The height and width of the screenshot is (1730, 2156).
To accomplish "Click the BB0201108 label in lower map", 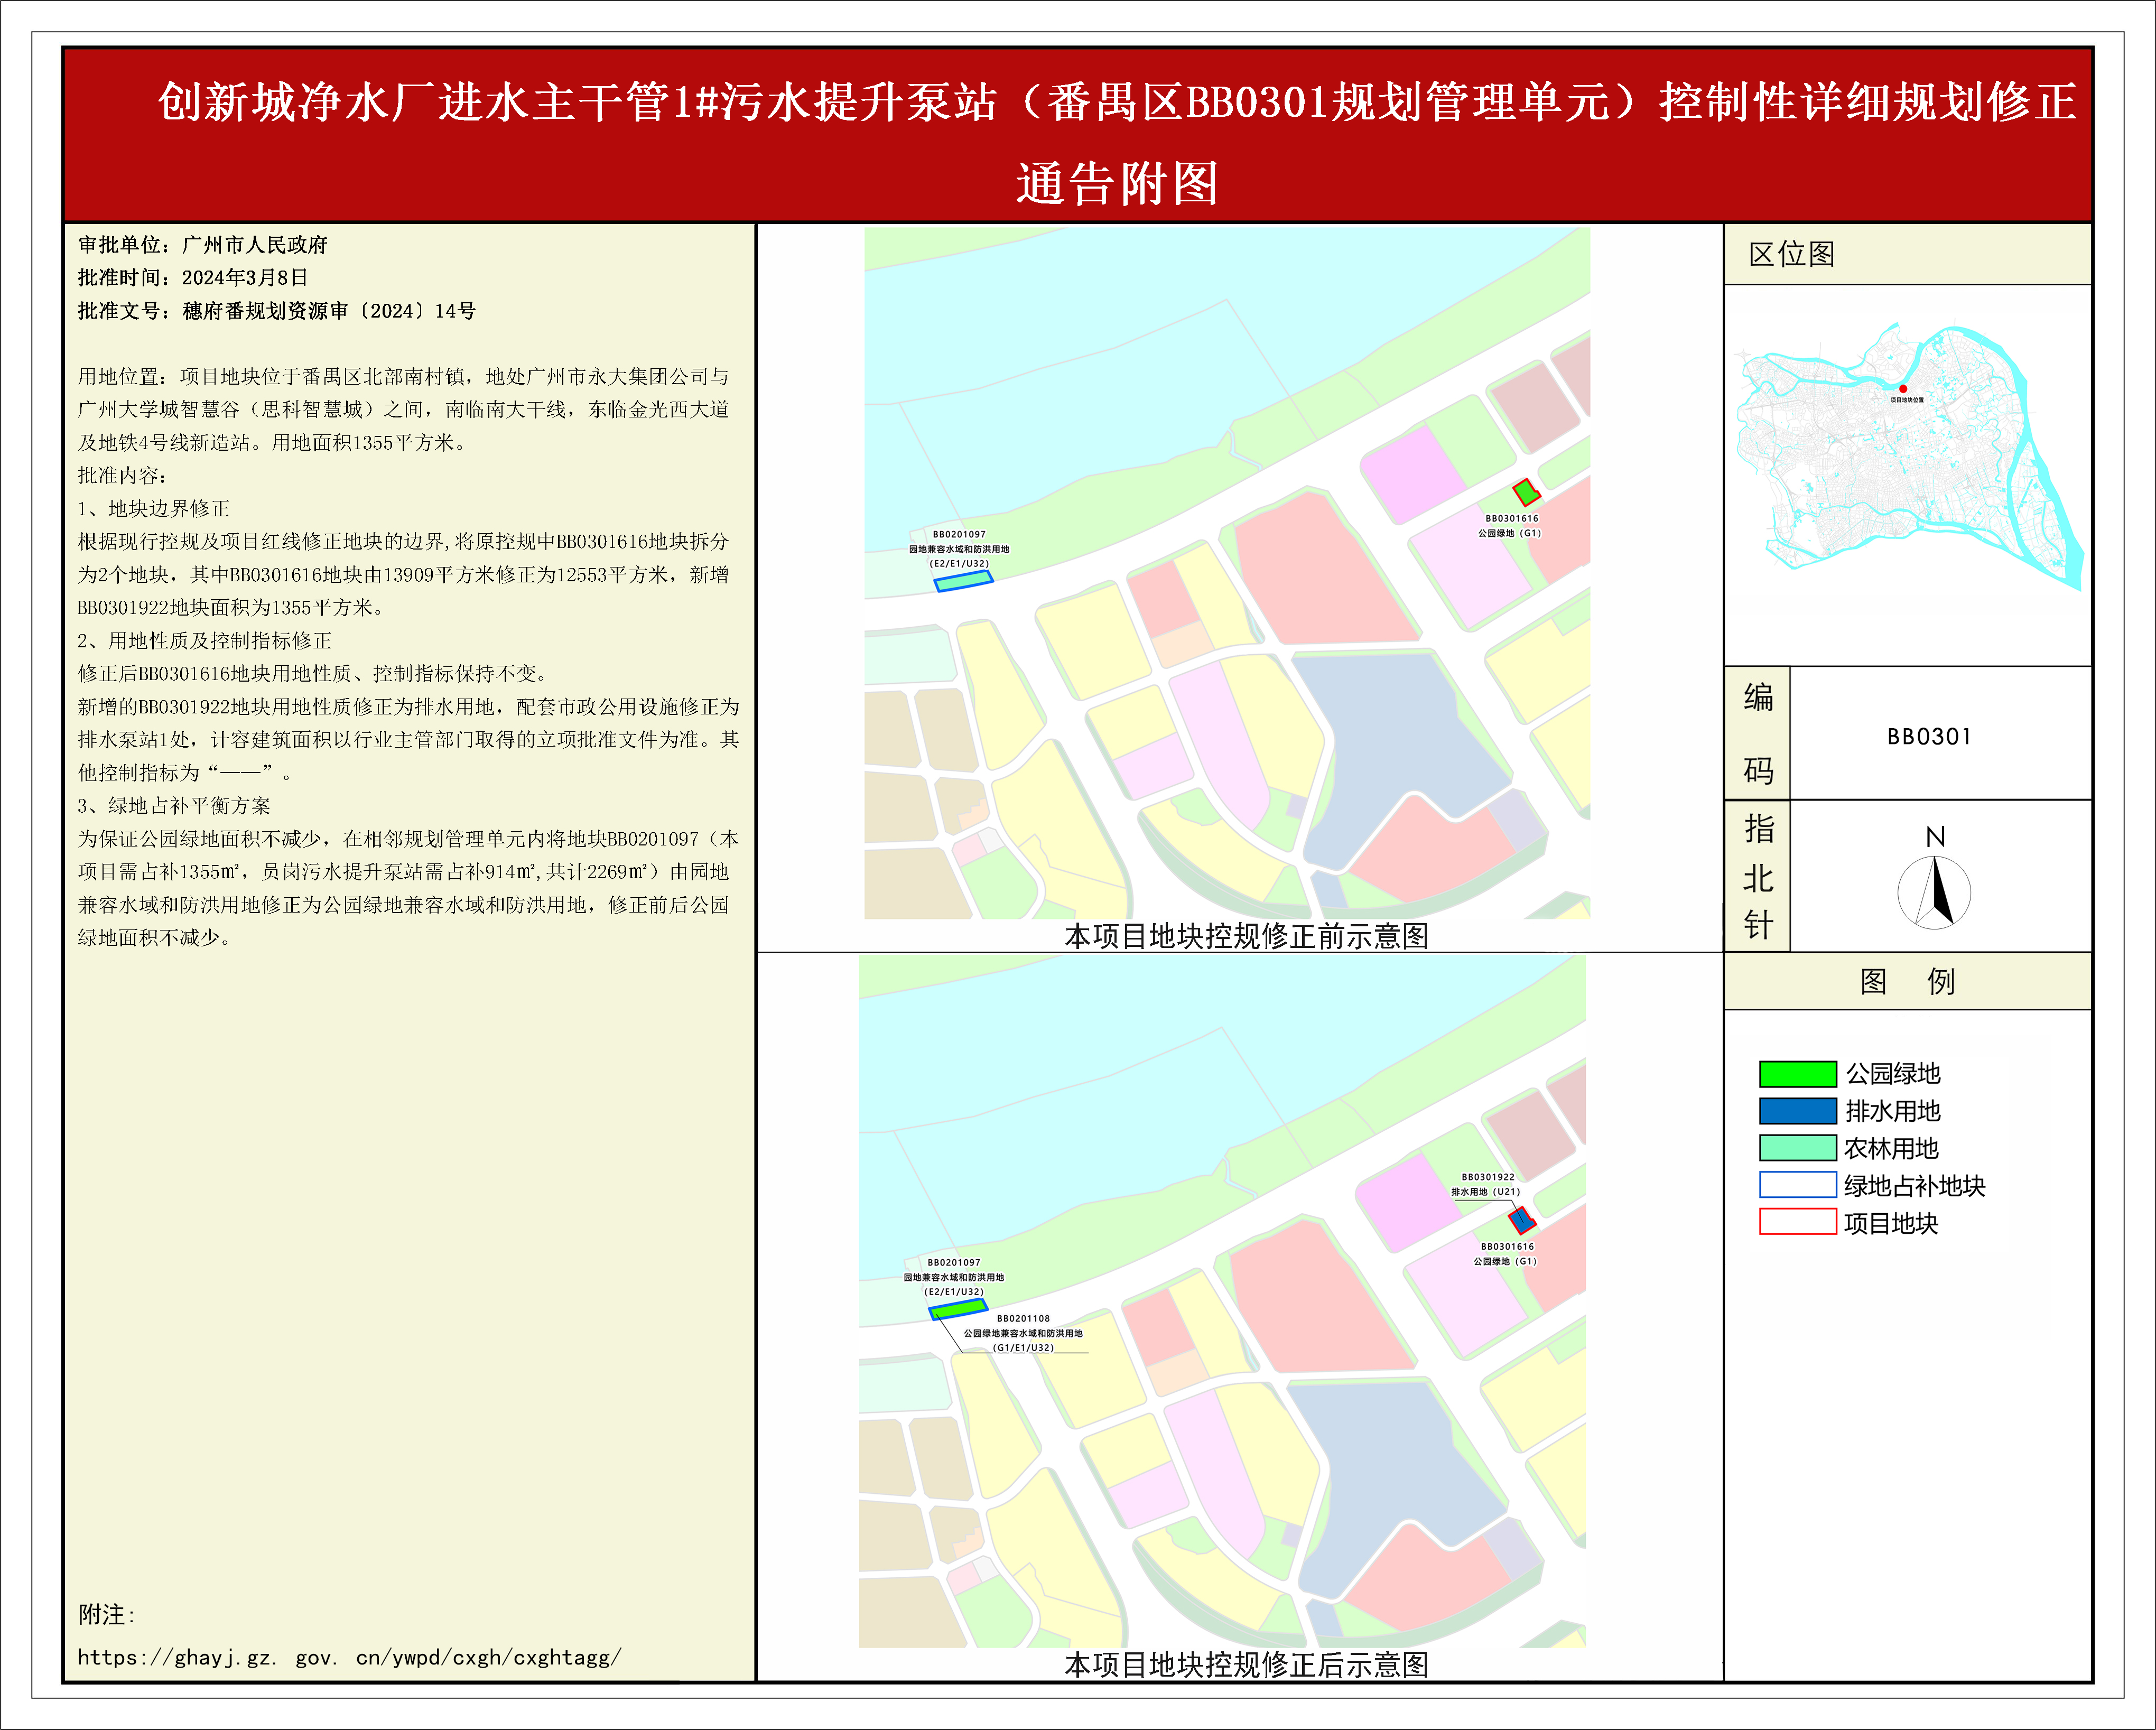I will coord(1023,1319).
